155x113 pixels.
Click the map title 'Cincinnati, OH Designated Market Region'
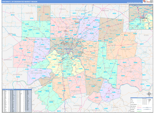pyautogui.click(x=20, y=2)
